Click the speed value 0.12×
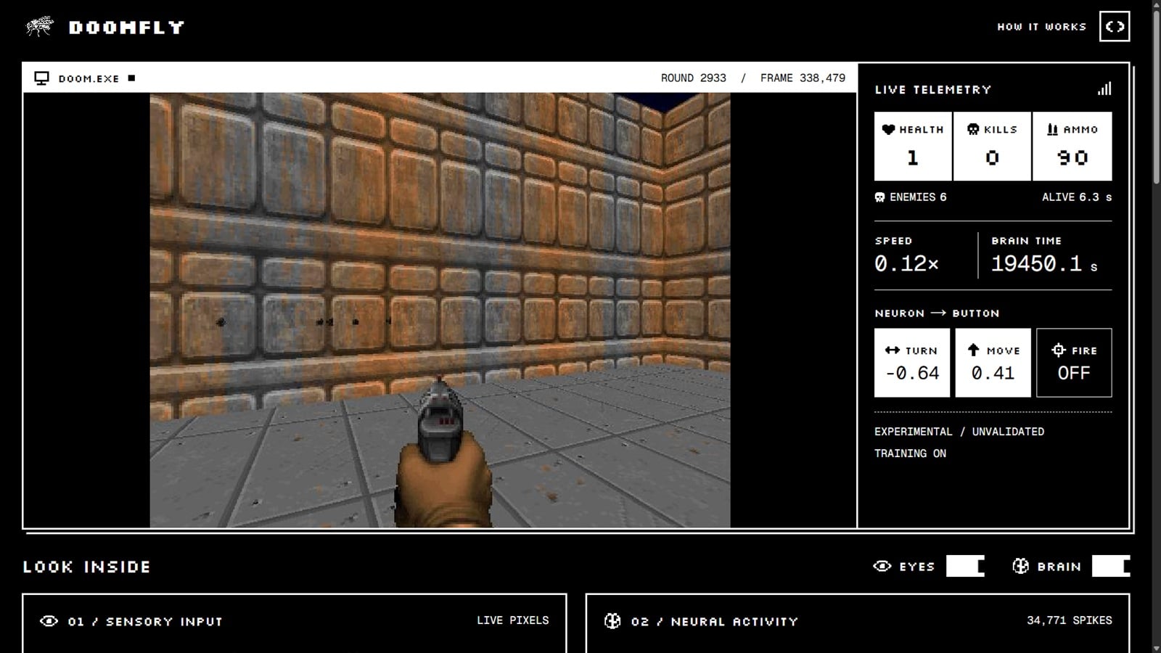The image size is (1161, 653). [906, 263]
